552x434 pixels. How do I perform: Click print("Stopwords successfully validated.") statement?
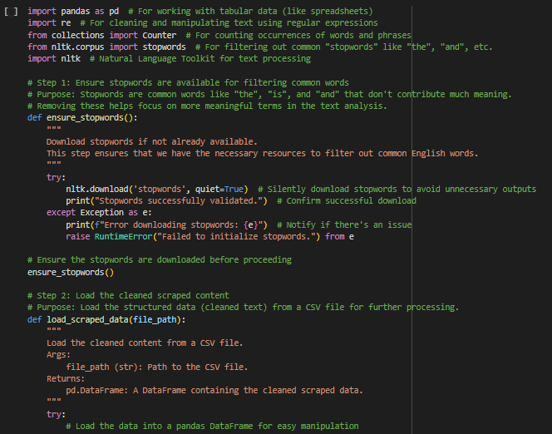click(166, 200)
